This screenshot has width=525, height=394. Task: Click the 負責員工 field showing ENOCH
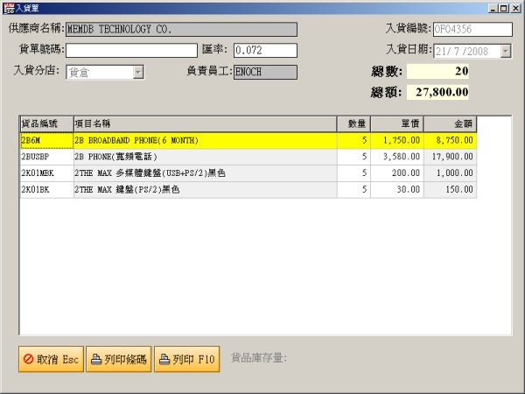[265, 72]
